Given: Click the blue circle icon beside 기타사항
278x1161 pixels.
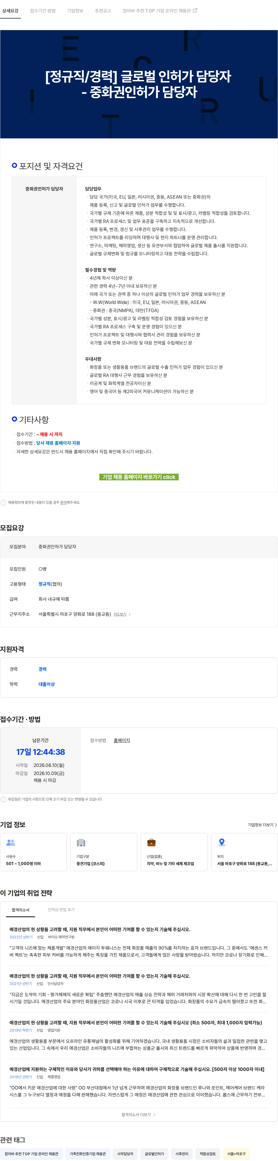Looking at the screenshot, I should point(14,419).
